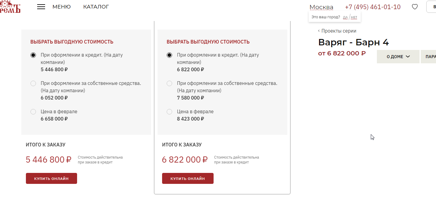Open the hamburger menu icon
The height and width of the screenshot is (200, 436).
[x=41, y=7]
